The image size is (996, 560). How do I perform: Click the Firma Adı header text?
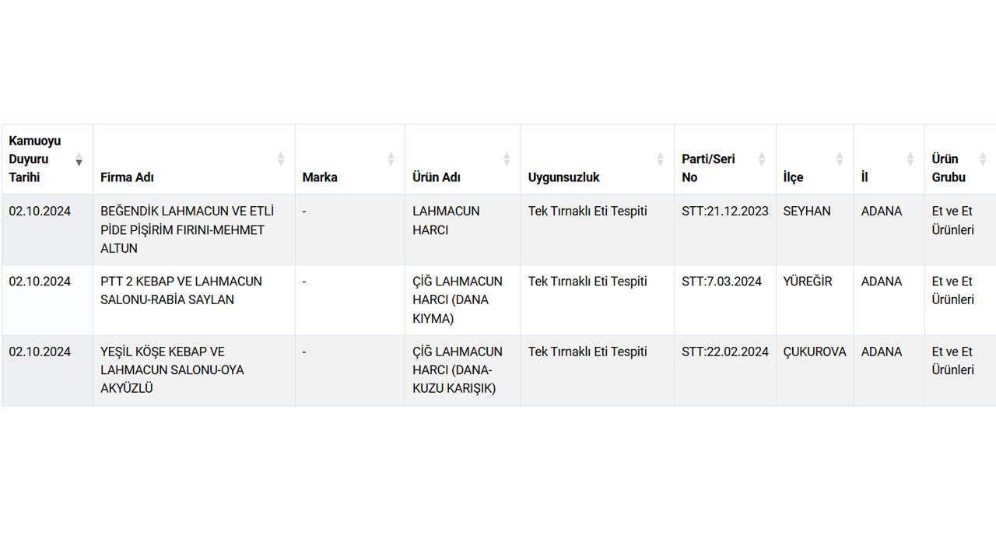127,177
